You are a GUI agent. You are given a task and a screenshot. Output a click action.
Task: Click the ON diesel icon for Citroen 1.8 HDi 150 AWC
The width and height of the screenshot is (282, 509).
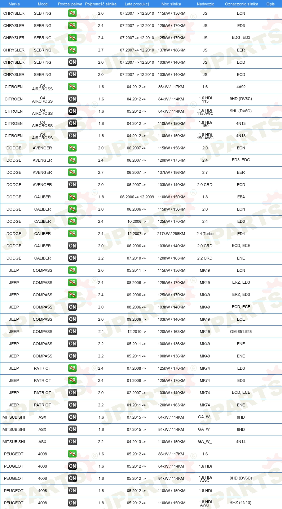[x=72, y=136]
